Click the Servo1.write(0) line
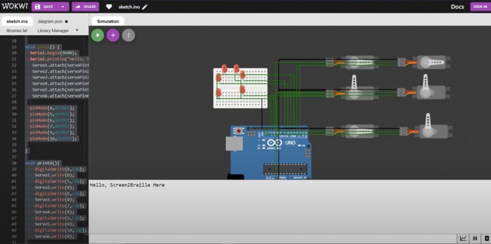The height and width of the screenshot is (244, 491). 54,175
